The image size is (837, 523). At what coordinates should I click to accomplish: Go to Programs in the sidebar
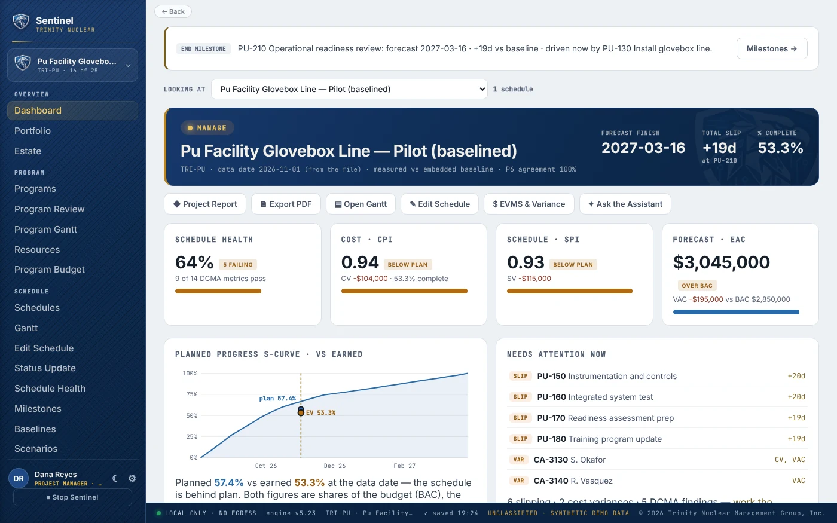point(72,189)
